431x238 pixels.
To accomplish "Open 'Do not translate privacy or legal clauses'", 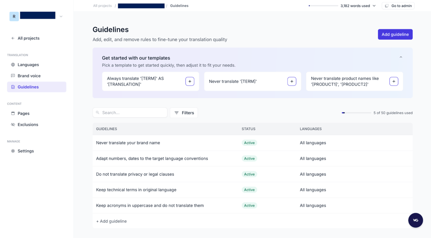I will [x=253, y=174].
